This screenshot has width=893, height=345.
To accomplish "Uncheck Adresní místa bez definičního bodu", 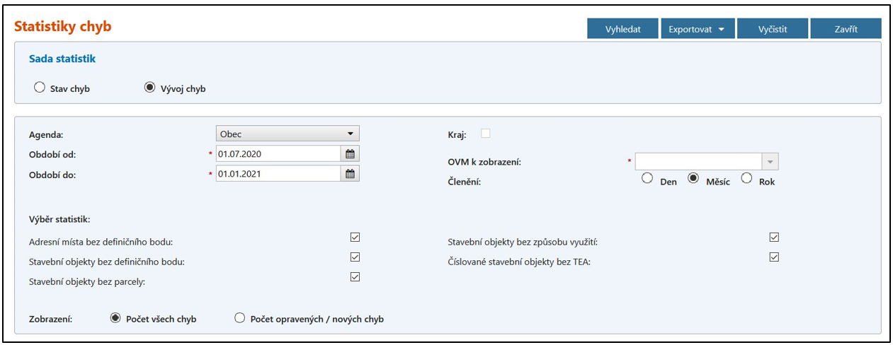I will pos(355,237).
